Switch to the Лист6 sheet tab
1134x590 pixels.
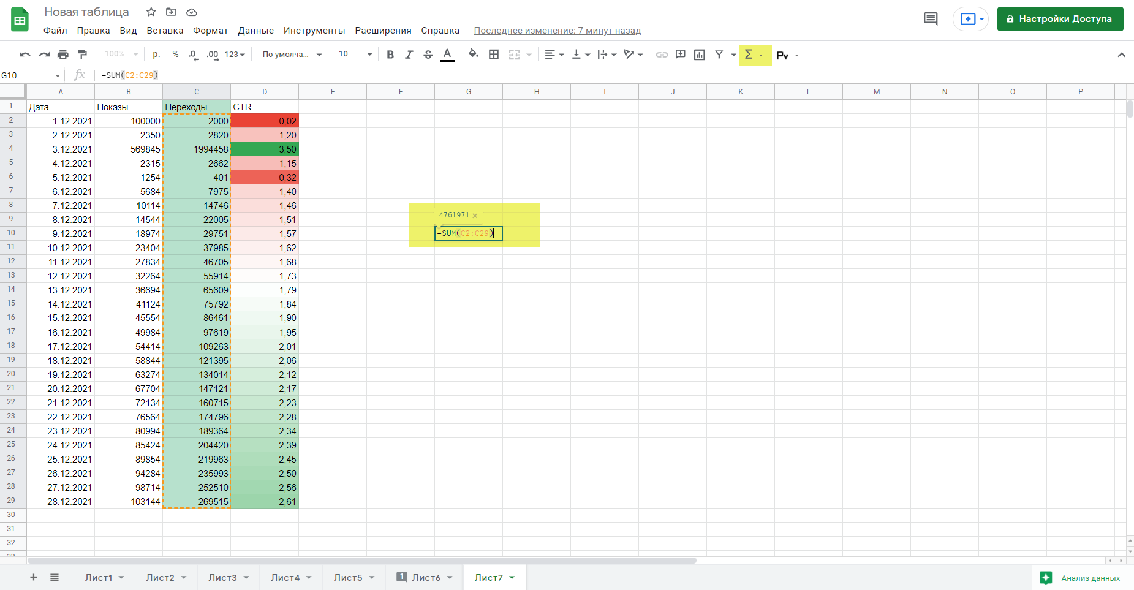pos(426,577)
